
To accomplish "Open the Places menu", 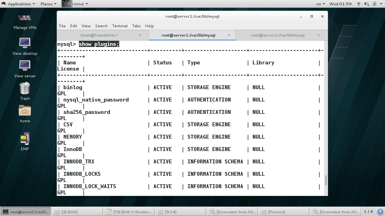I will pos(48,4).
